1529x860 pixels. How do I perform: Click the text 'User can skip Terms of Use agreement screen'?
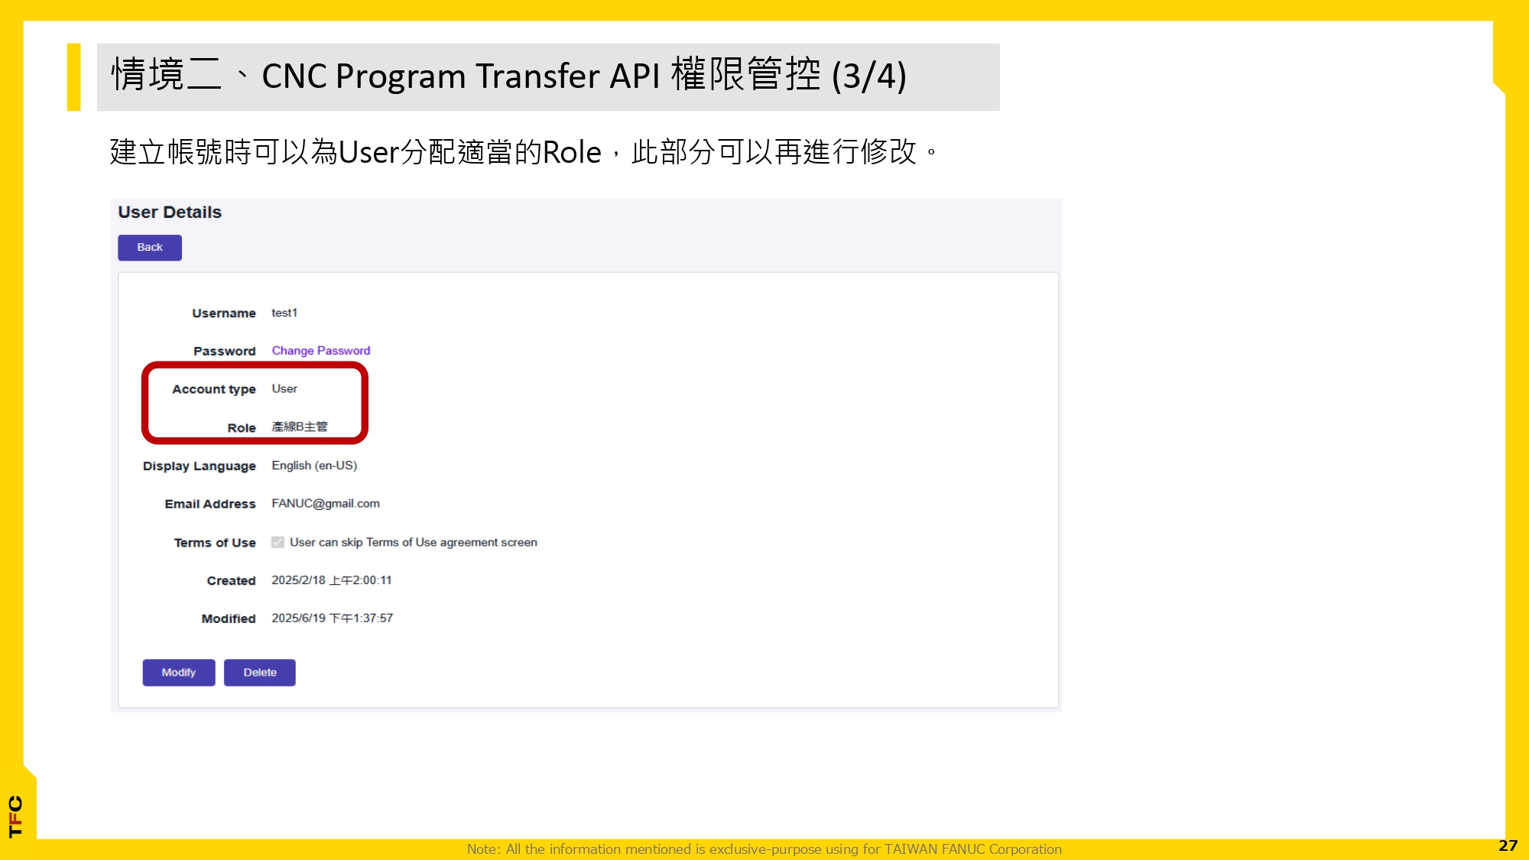point(414,542)
